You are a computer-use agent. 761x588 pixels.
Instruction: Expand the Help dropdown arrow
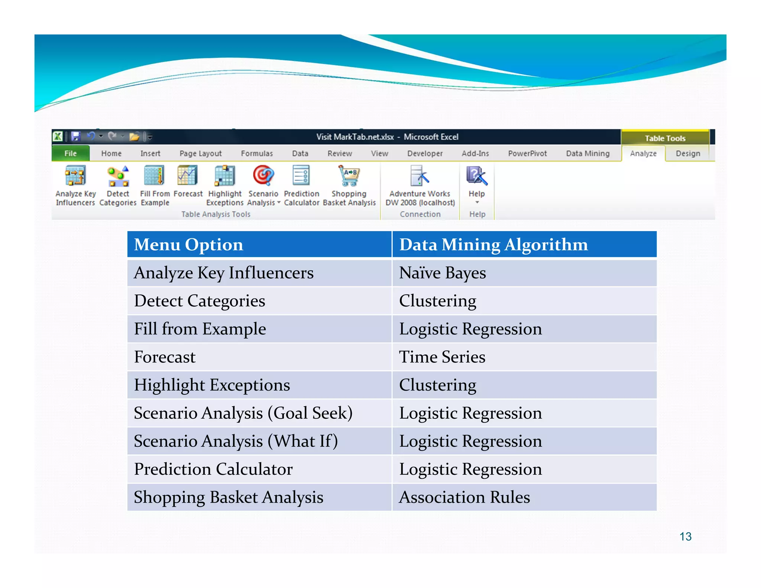click(477, 203)
